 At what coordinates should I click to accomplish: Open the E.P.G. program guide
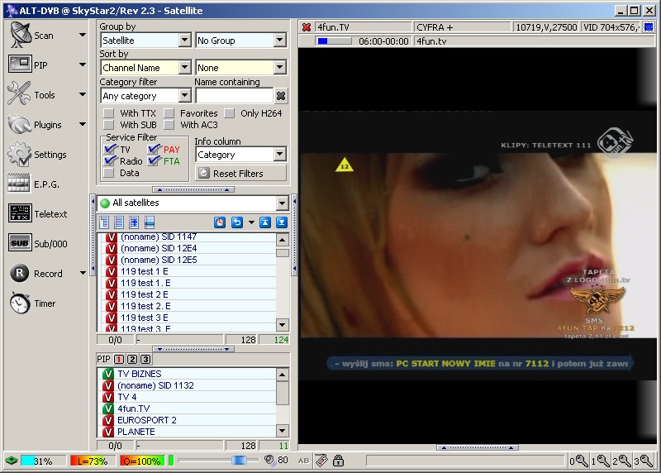point(19,184)
